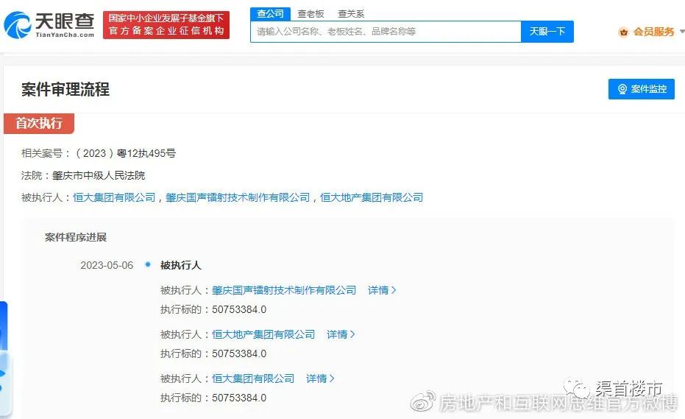Screen dimensions: 685x419
Task: Expand the 会员服务 dropdown arrow
Action: click(x=682, y=32)
